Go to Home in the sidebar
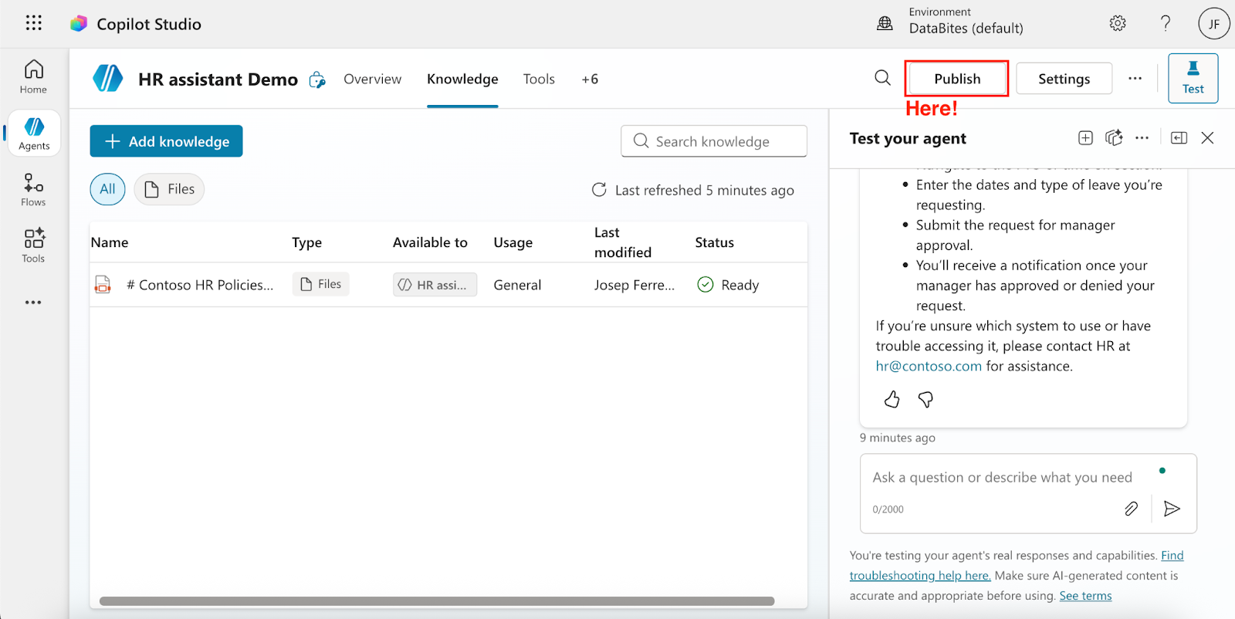This screenshot has width=1235, height=619. click(33, 77)
